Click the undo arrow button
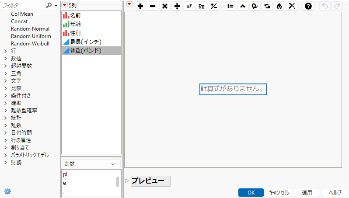The height and width of the screenshot is (198, 349). click(325, 6)
